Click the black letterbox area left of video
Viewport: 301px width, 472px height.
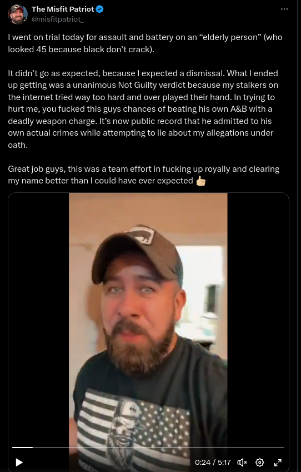pyautogui.click(x=38, y=316)
